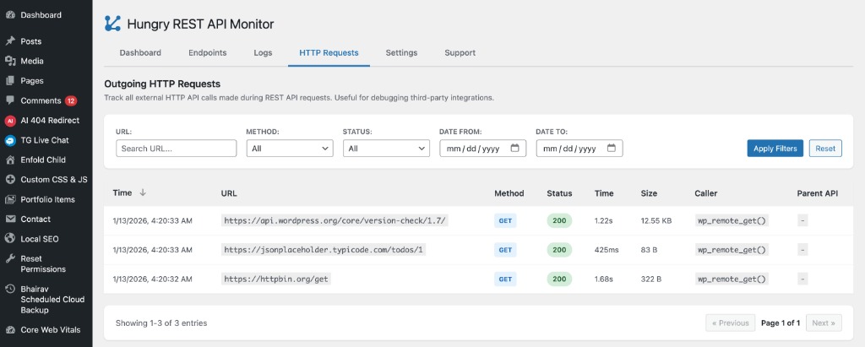Screen dimensions: 865x347
Task: Expand the Method filter dropdown
Action: (290, 149)
